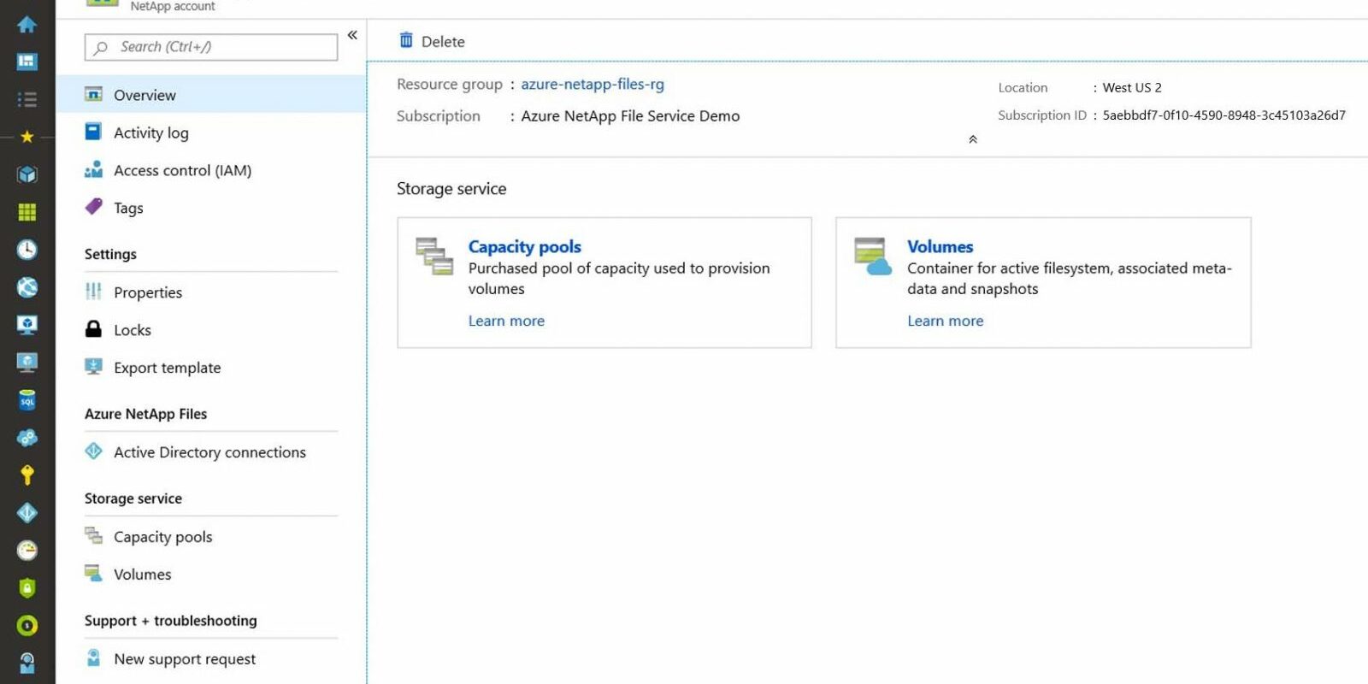Image resolution: width=1368 pixels, height=684 pixels.
Task: Select Overview in the resource menu
Action: point(211,94)
